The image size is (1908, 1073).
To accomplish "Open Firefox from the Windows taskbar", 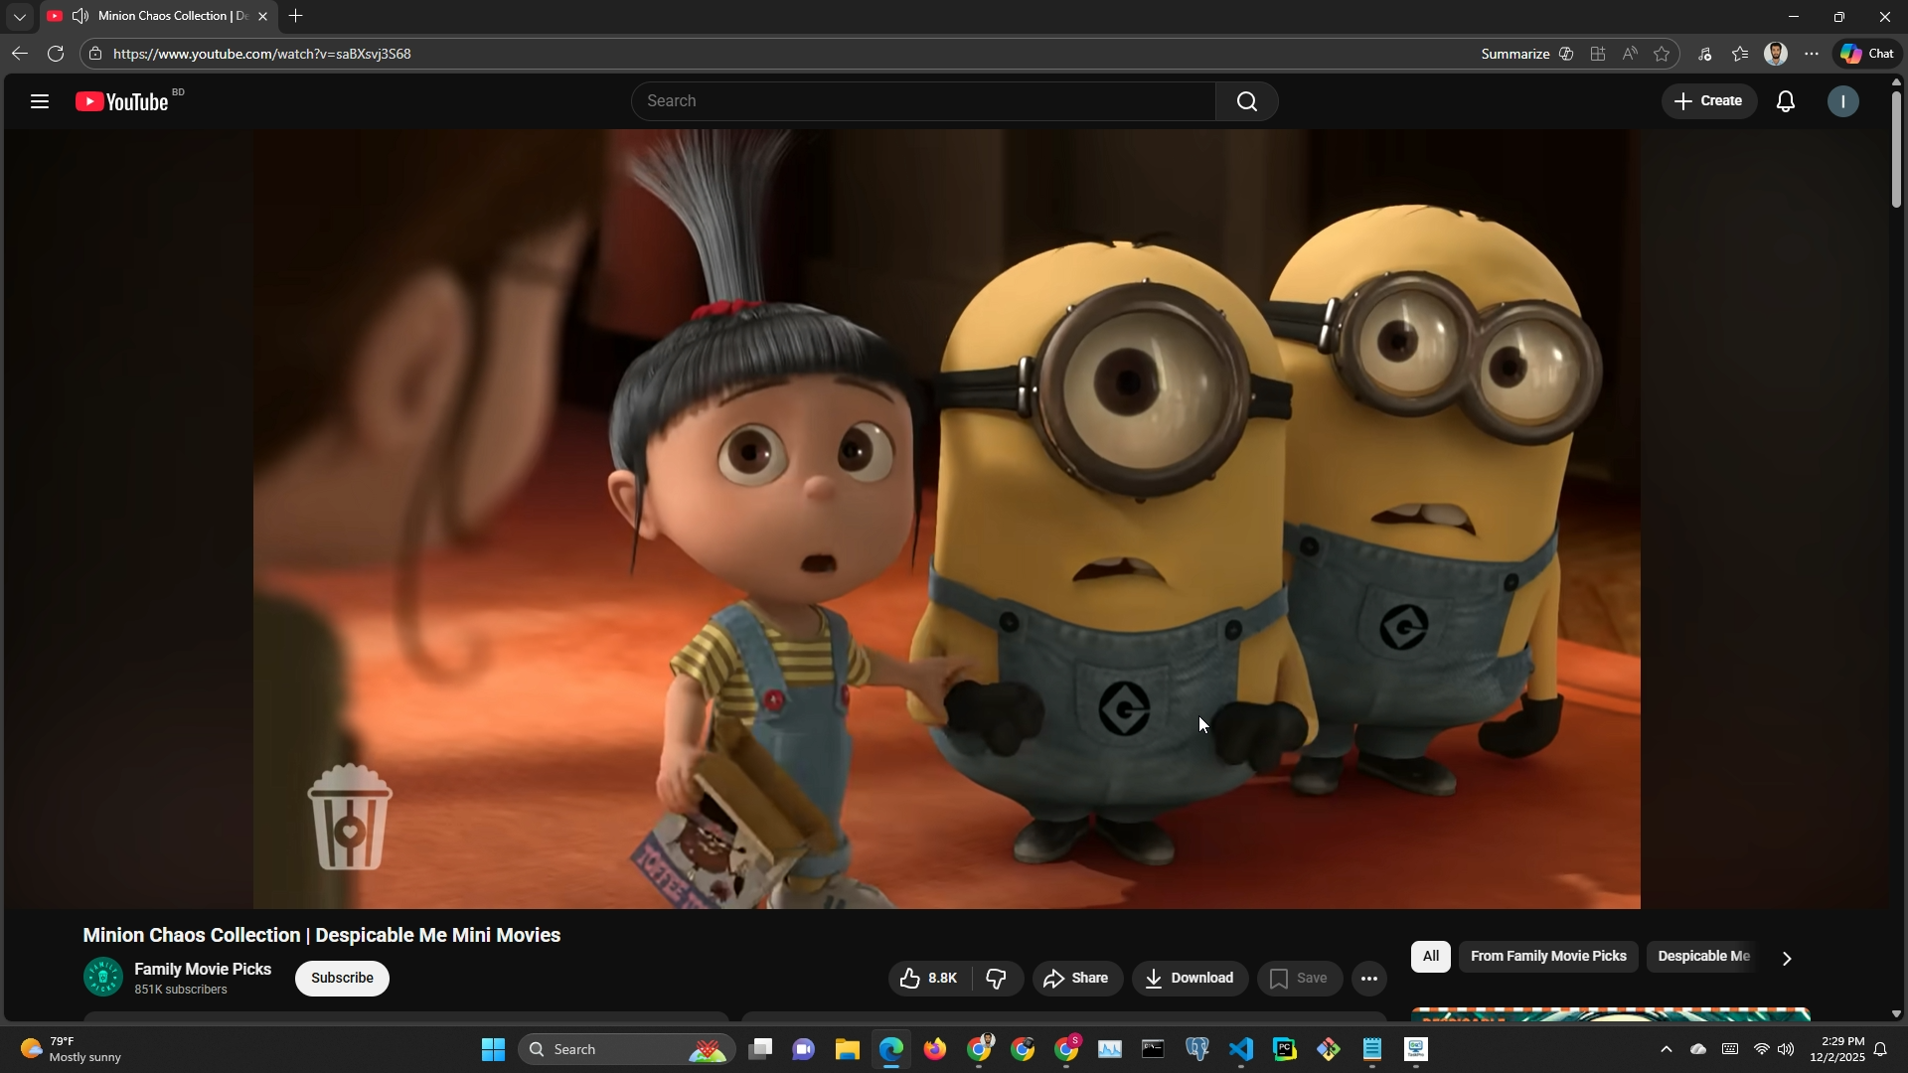I will [x=935, y=1050].
